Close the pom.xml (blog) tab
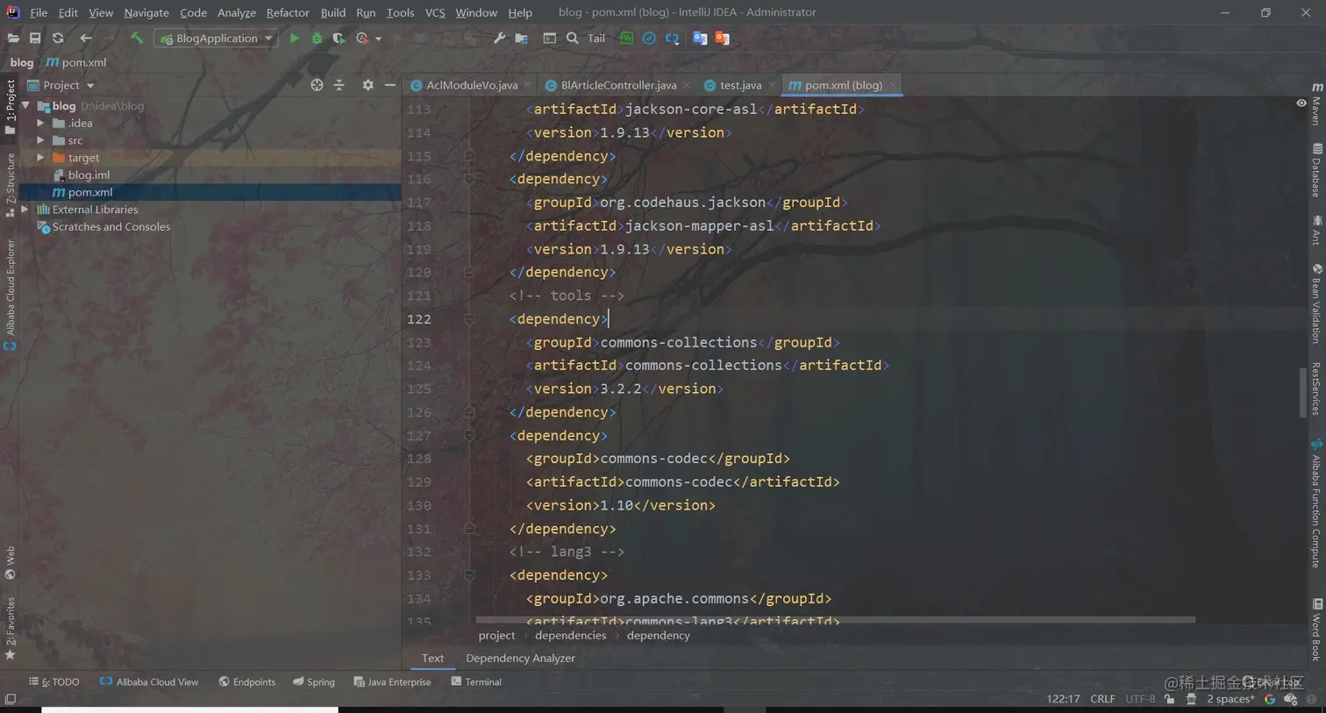 [893, 85]
